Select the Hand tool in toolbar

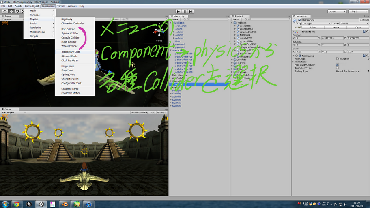pyautogui.click(x=5, y=11)
